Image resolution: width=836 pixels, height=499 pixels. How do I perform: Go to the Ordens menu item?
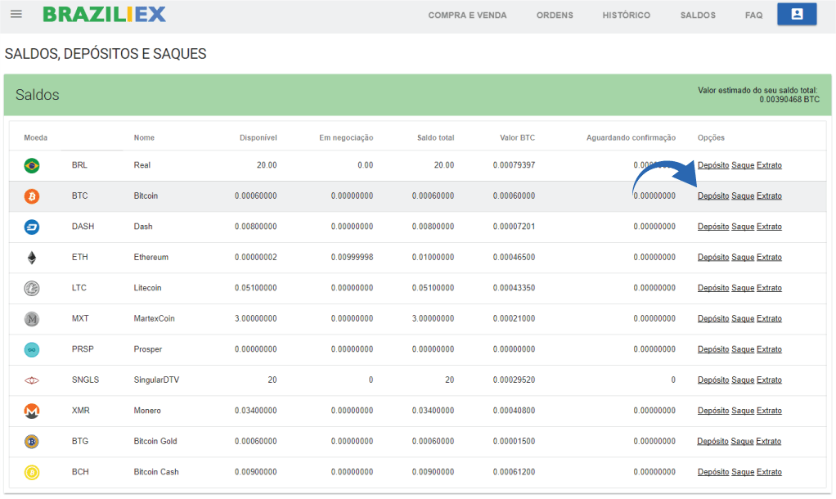(555, 16)
